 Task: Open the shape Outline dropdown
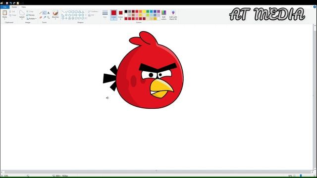(93, 12)
